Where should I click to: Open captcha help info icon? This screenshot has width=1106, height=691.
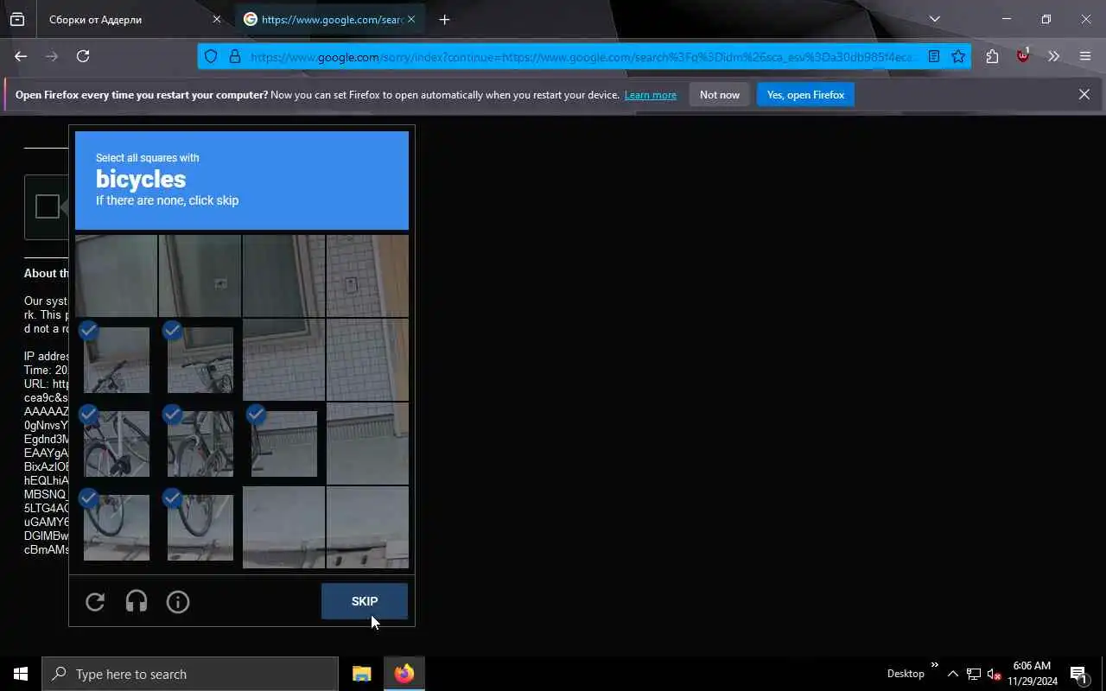(x=178, y=601)
